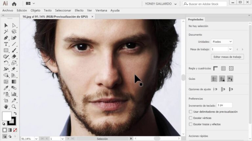Viewport: 252px width, 141px height.
Task: Enable Escalar trazos y efectos checkbox
Action: (x=191, y=124)
